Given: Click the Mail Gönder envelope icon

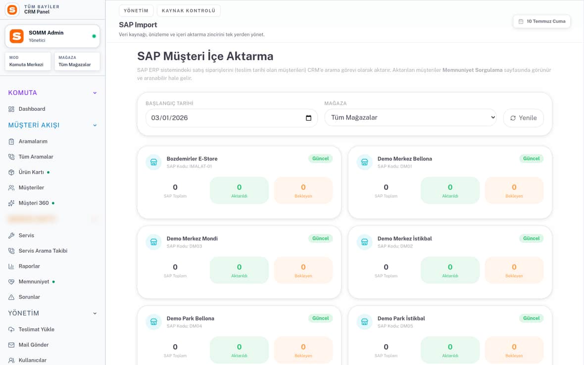Looking at the screenshot, I should click(11, 345).
